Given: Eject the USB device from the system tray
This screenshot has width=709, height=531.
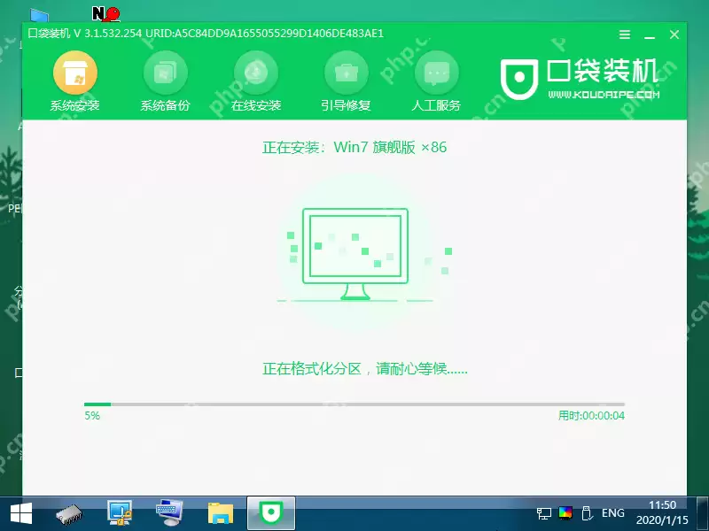Looking at the screenshot, I should pyautogui.click(x=587, y=513).
